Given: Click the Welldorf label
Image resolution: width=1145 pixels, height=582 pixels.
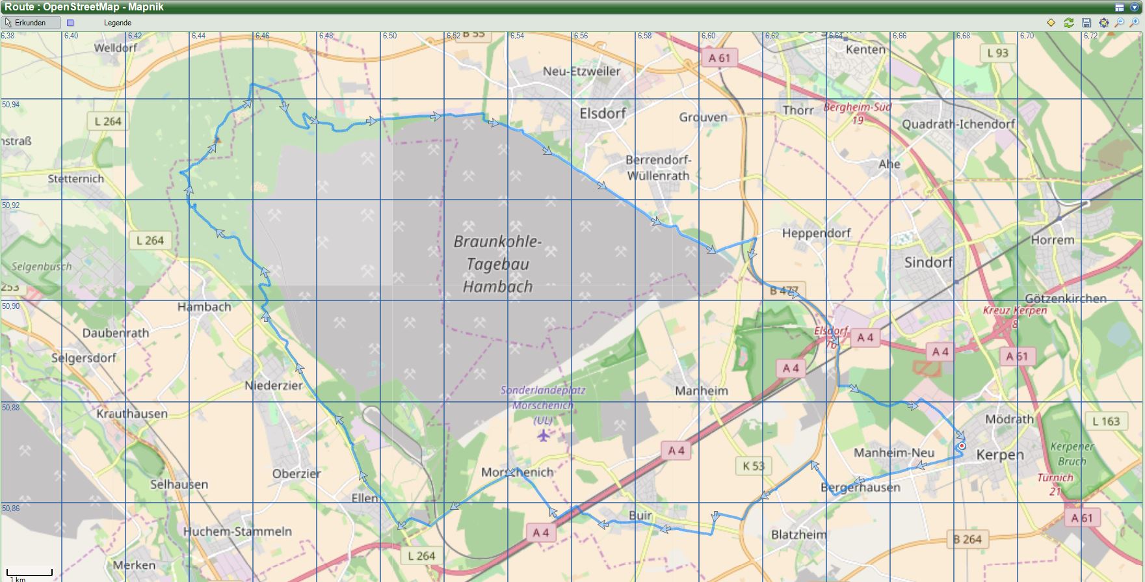Looking at the screenshot, I should (x=116, y=47).
